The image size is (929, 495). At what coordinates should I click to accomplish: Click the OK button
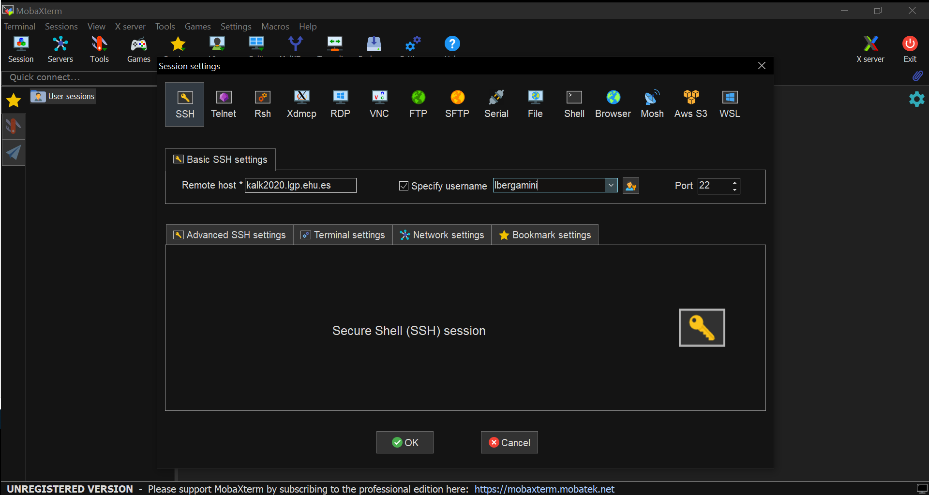(405, 442)
